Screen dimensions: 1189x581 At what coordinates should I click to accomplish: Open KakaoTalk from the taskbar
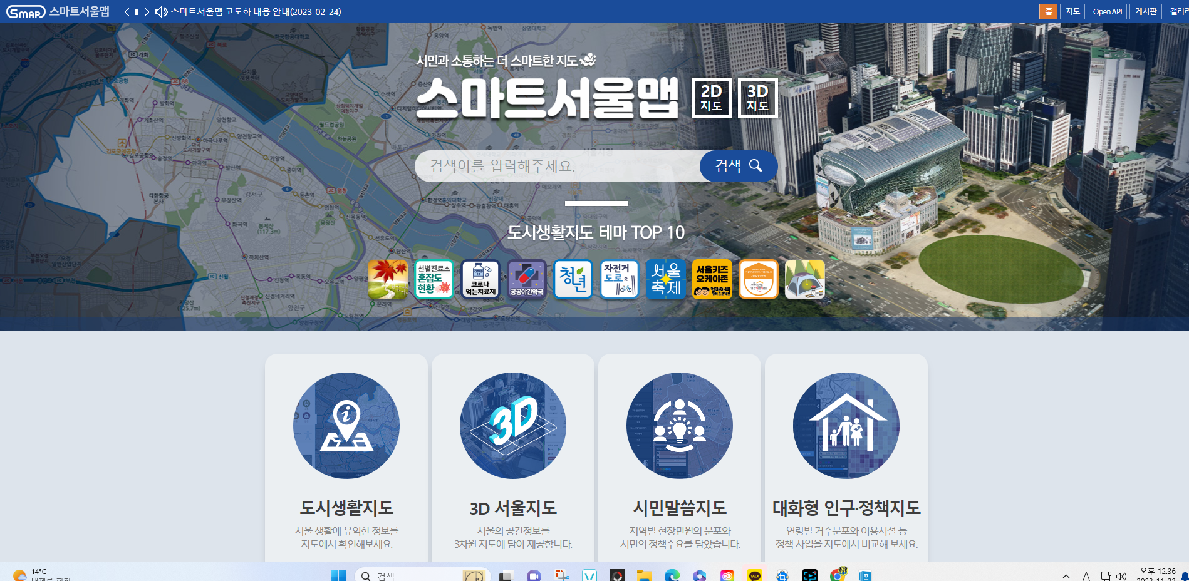pyautogui.click(x=755, y=575)
